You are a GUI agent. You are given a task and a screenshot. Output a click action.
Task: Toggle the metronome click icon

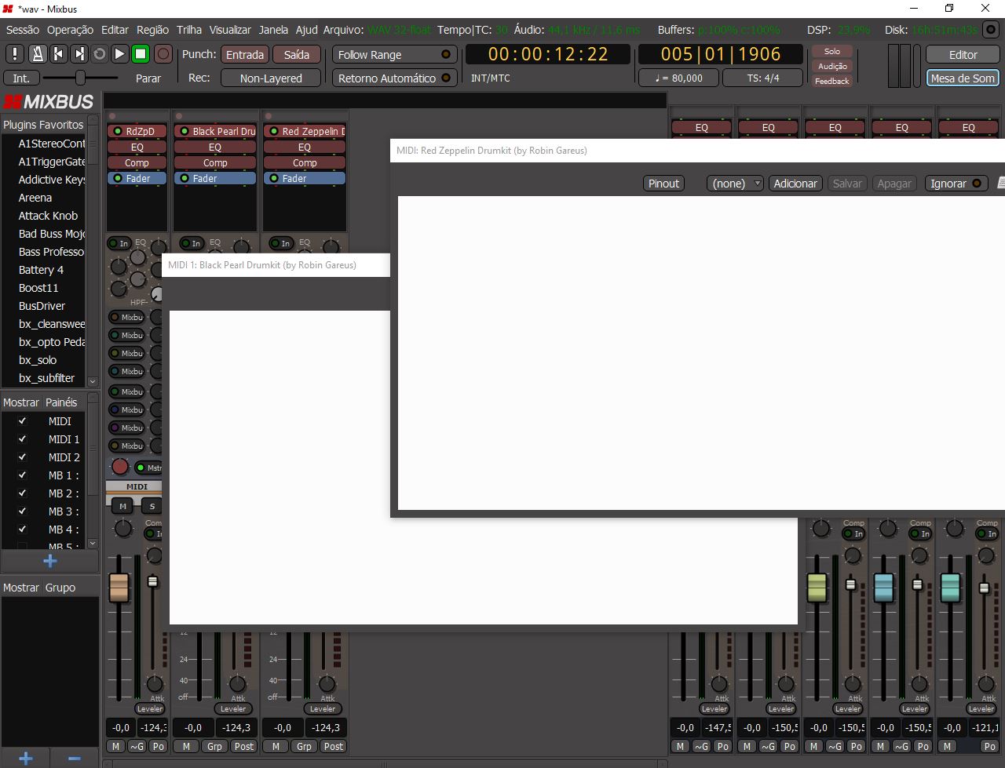coord(37,54)
